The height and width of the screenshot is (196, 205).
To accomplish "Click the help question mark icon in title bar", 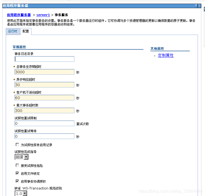I will 196,6.
